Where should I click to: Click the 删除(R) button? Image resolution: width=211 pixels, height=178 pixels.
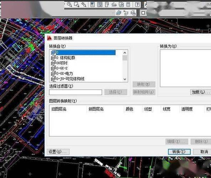click(201, 142)
